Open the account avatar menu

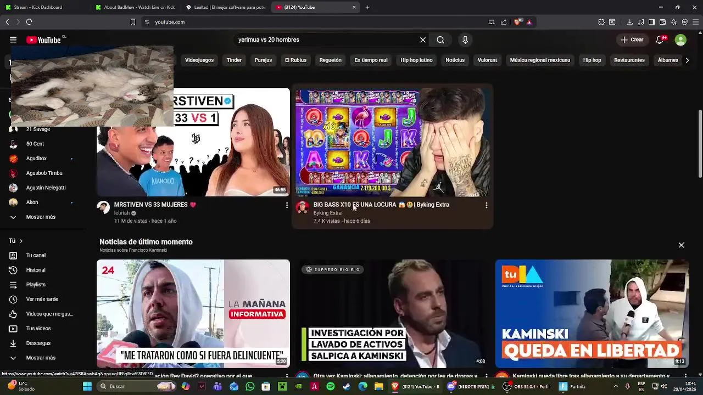680,40
